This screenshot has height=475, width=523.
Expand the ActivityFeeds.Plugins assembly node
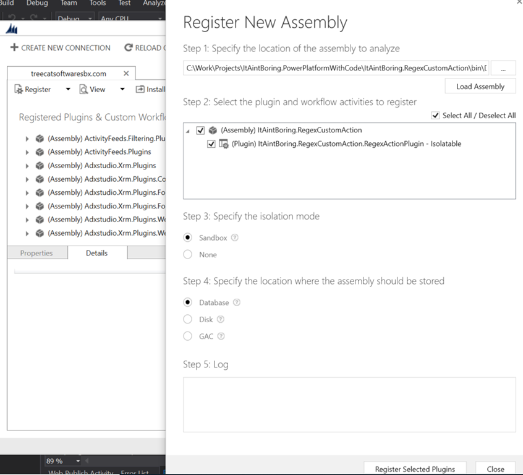pyautogui.click(x=27, y=152)
